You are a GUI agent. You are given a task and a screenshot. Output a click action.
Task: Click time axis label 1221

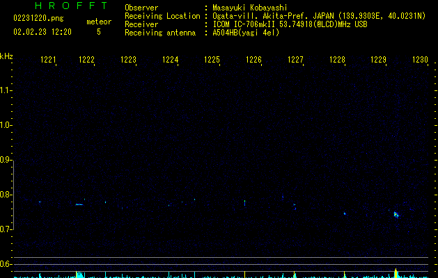click(x=48, y=59)
